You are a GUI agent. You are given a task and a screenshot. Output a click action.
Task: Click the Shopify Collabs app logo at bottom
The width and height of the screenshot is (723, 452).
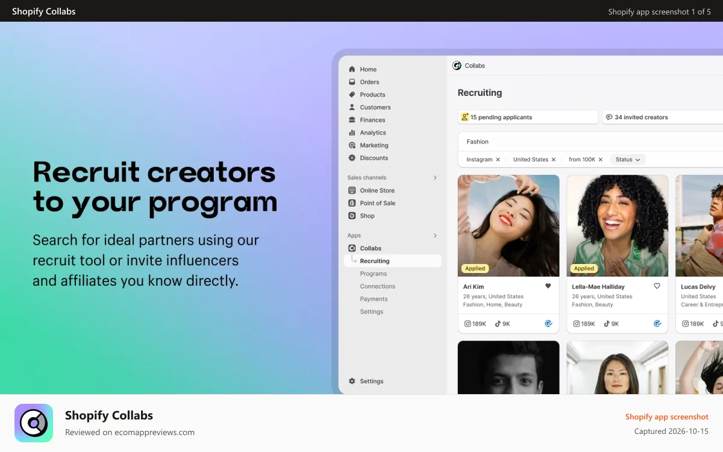point(34,423)
